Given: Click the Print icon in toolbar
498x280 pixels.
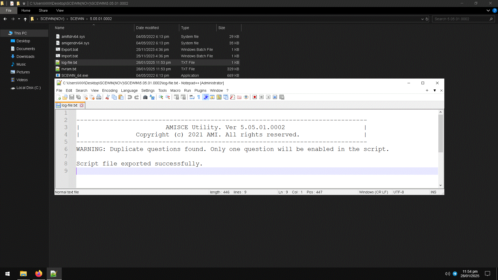Looking at the screenshot, I should click(x=99, y=97).
